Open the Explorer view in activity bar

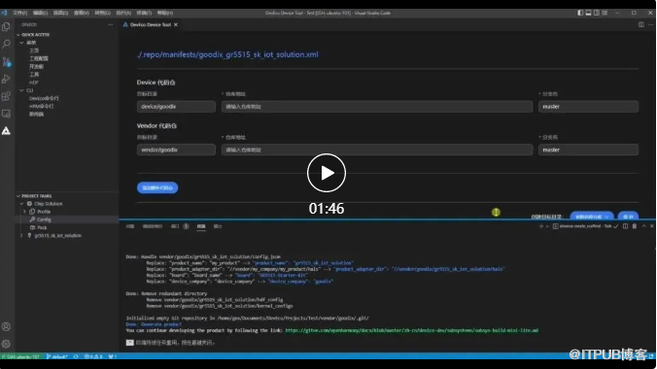point(6,27)
